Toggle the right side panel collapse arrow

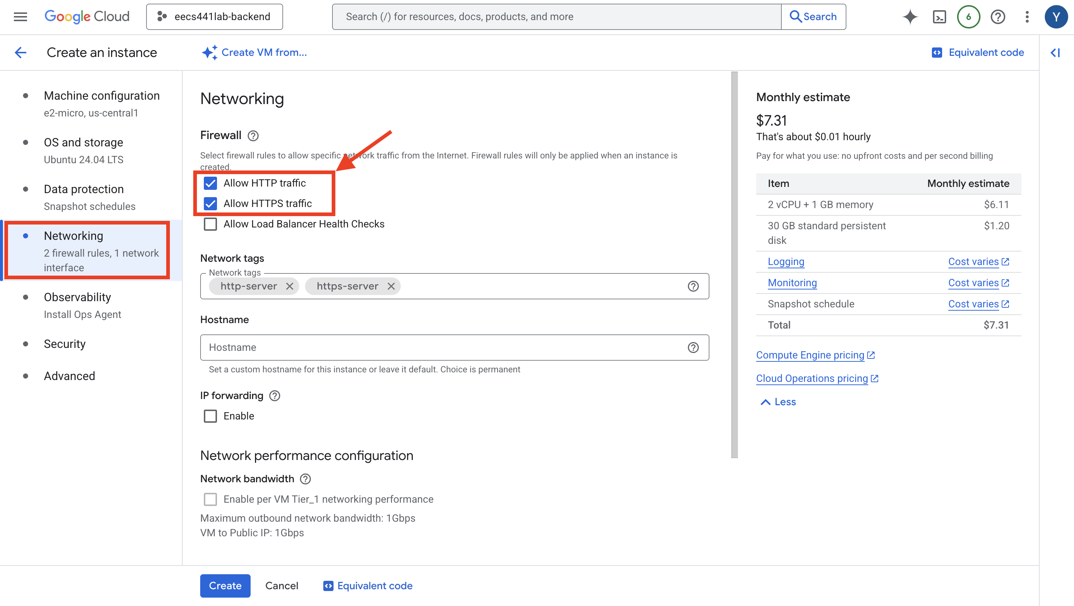[1055, 53]
